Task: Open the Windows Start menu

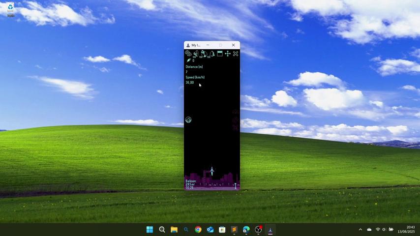Action: click(150, 230)
